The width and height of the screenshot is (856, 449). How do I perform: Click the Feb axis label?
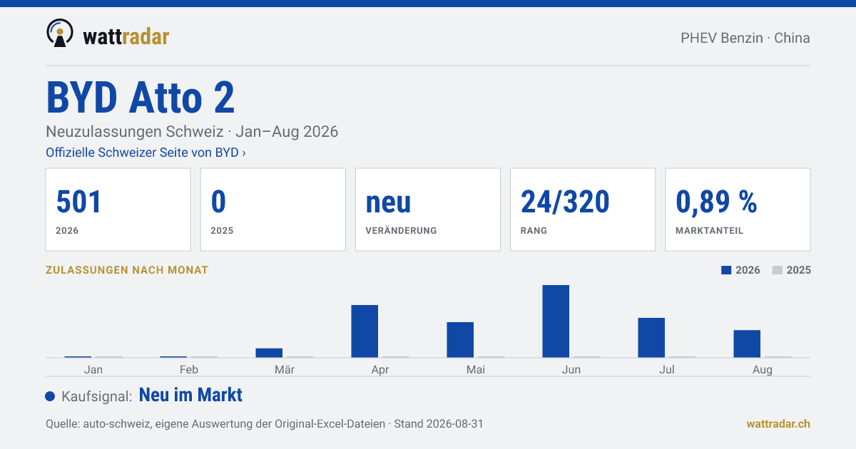point(189,369)
